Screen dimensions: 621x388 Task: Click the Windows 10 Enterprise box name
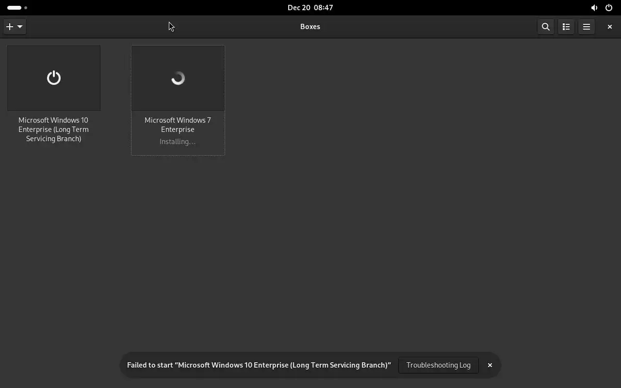[x=53, y=129]
